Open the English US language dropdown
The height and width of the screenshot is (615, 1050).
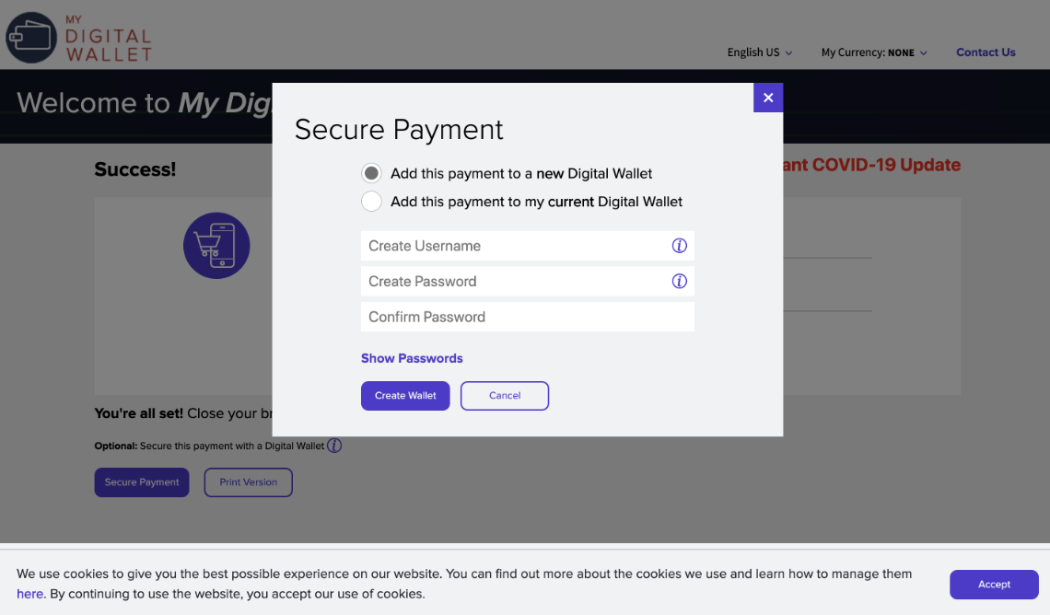click(x=760, y=52)
